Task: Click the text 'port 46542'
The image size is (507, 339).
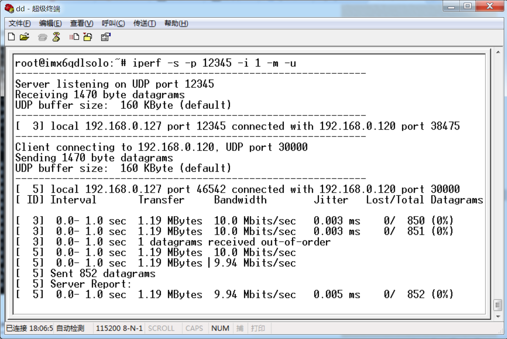Action: tap(197, 189)
